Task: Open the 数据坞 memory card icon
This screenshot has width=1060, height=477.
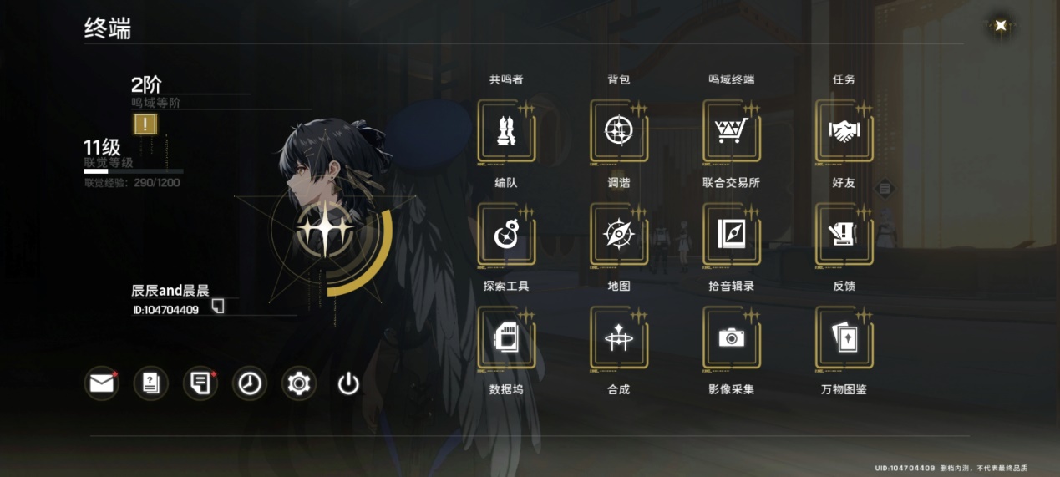Action: click(506, 338)
